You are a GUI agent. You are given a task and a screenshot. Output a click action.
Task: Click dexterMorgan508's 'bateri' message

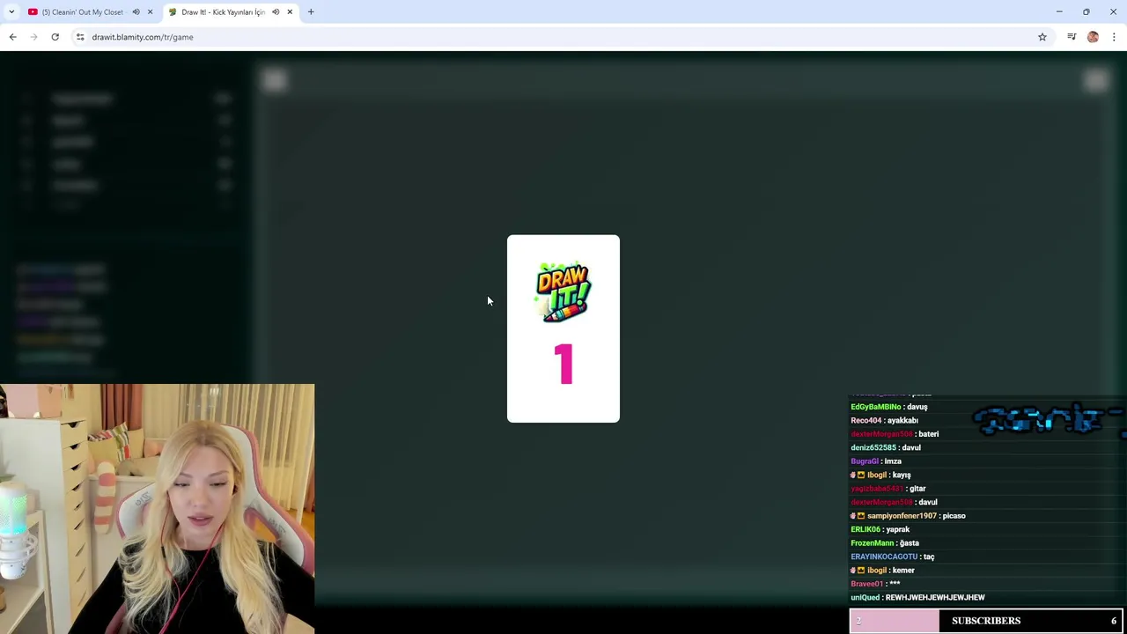[x=895, y=434]
